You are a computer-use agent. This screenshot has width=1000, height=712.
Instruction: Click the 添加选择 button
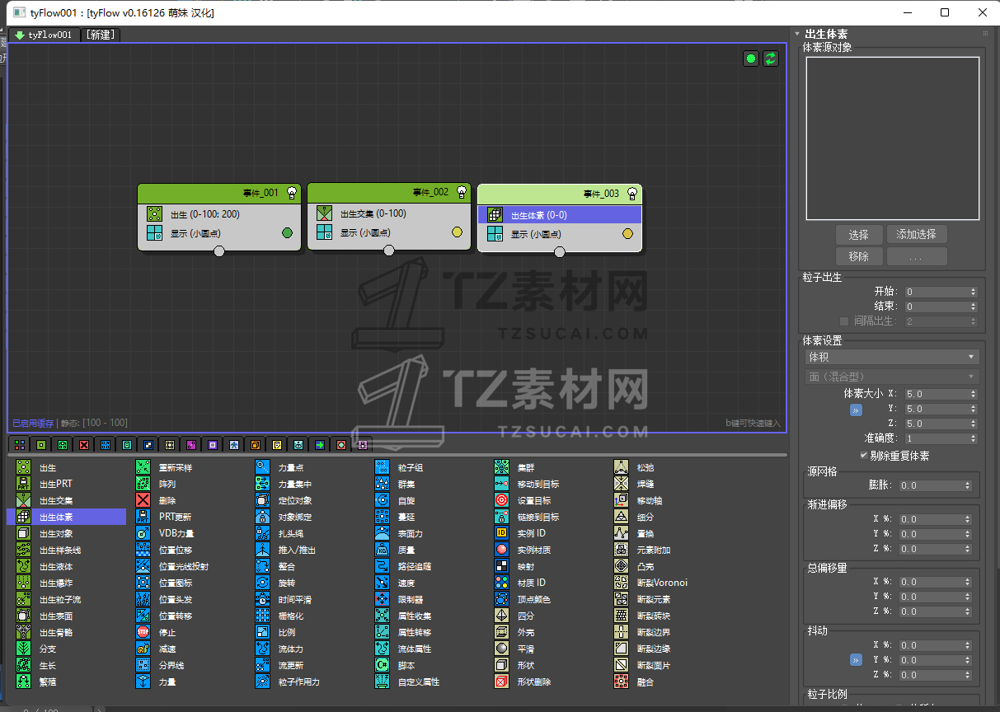916,235
